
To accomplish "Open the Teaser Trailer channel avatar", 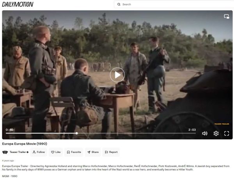I will pos(5,152).
